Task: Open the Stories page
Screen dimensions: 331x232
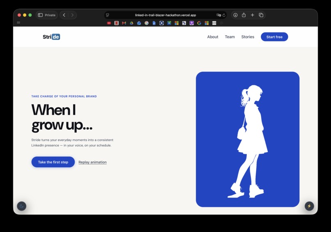Action: 248,37
